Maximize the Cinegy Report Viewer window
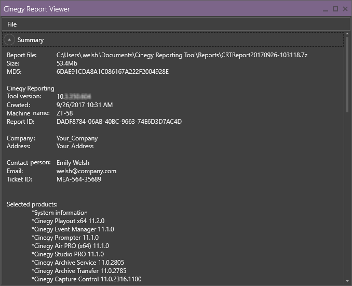Viewport: 352px width, 286px height. [x=335, y=9]
